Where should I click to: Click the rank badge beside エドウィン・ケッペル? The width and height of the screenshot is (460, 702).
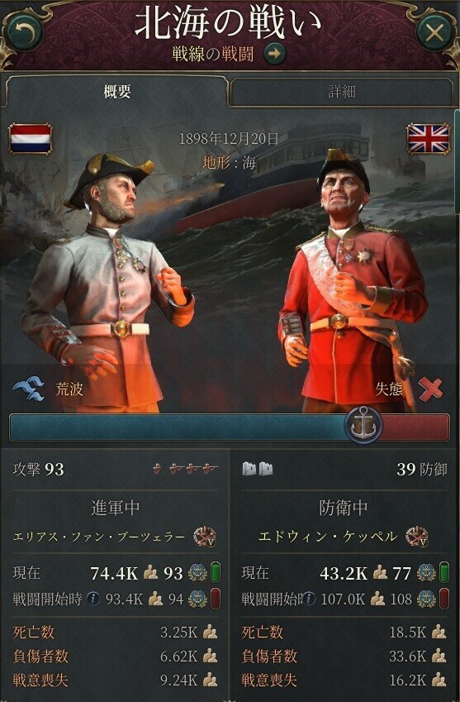coord(416,537)
